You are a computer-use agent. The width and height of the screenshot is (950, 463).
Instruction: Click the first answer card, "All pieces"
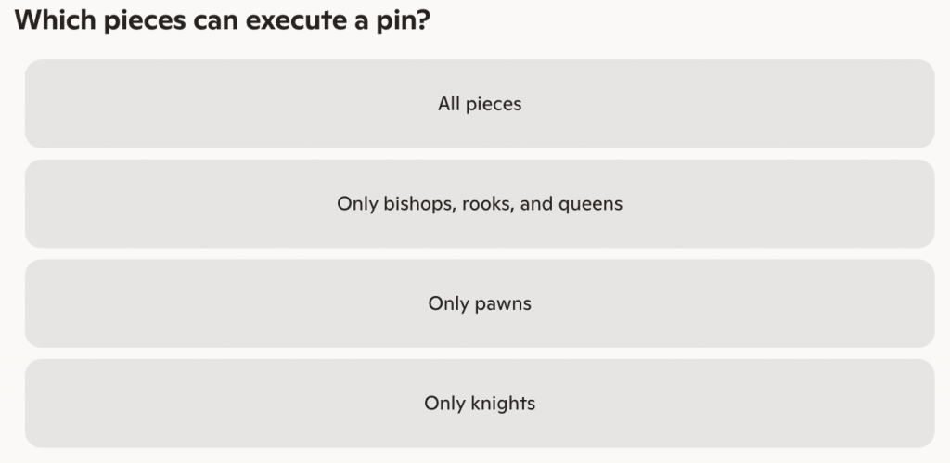tap(480, 104)
